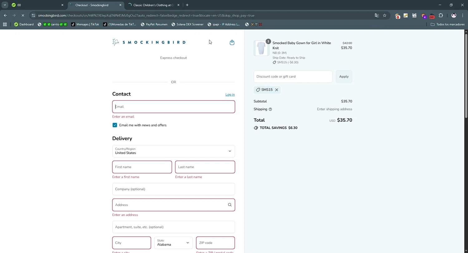The width and height of the screenshot is (468, 253).
Task: Open the extensions puzzle icon
Action: (x=441, y=15)
